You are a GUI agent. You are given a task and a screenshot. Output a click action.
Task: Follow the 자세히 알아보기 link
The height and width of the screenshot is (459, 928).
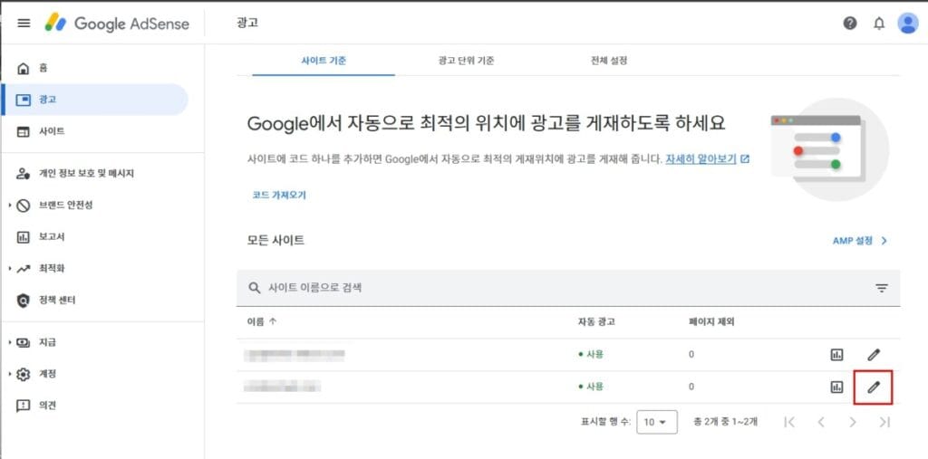tap(701, 159)
